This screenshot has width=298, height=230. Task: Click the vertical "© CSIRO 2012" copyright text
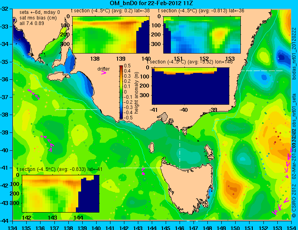[294, 201]
